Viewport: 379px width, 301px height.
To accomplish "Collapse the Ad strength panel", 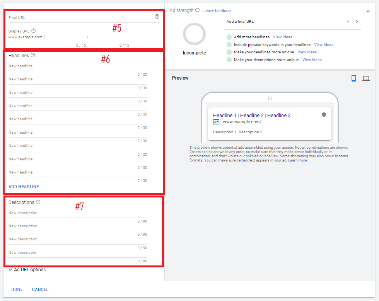I will point(368,12).
